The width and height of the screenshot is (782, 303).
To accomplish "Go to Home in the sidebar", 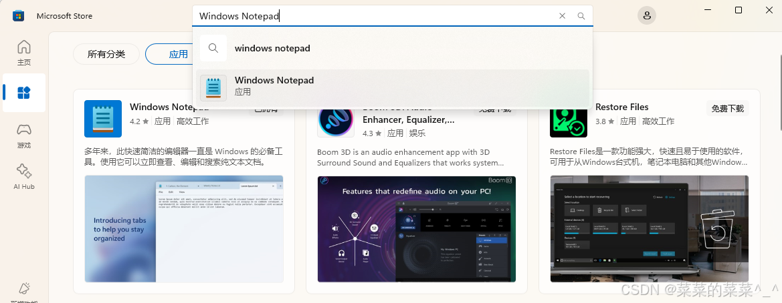I will 24,53.
